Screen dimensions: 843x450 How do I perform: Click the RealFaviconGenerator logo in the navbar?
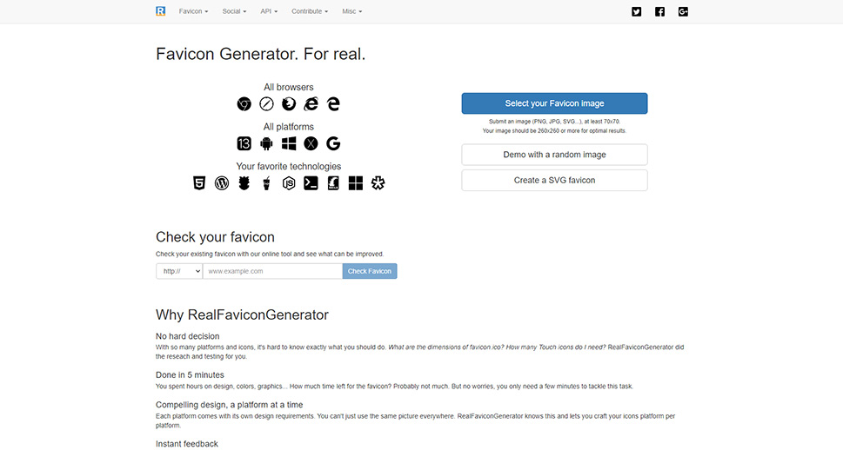160,11
